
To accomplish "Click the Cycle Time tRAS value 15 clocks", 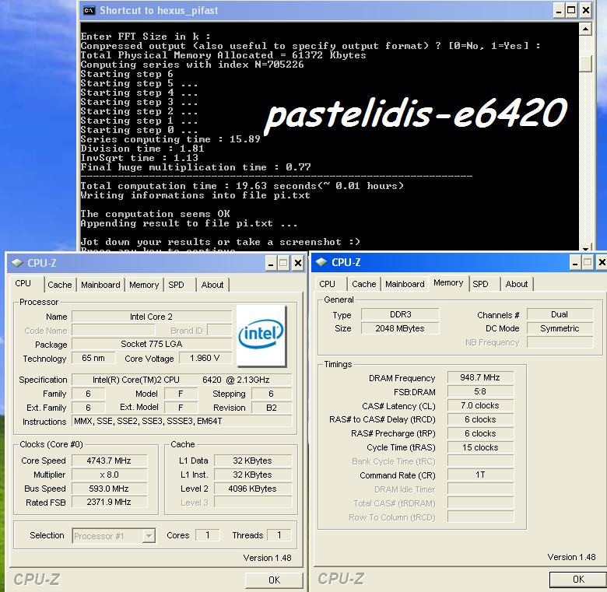I will tap(480, 447).
